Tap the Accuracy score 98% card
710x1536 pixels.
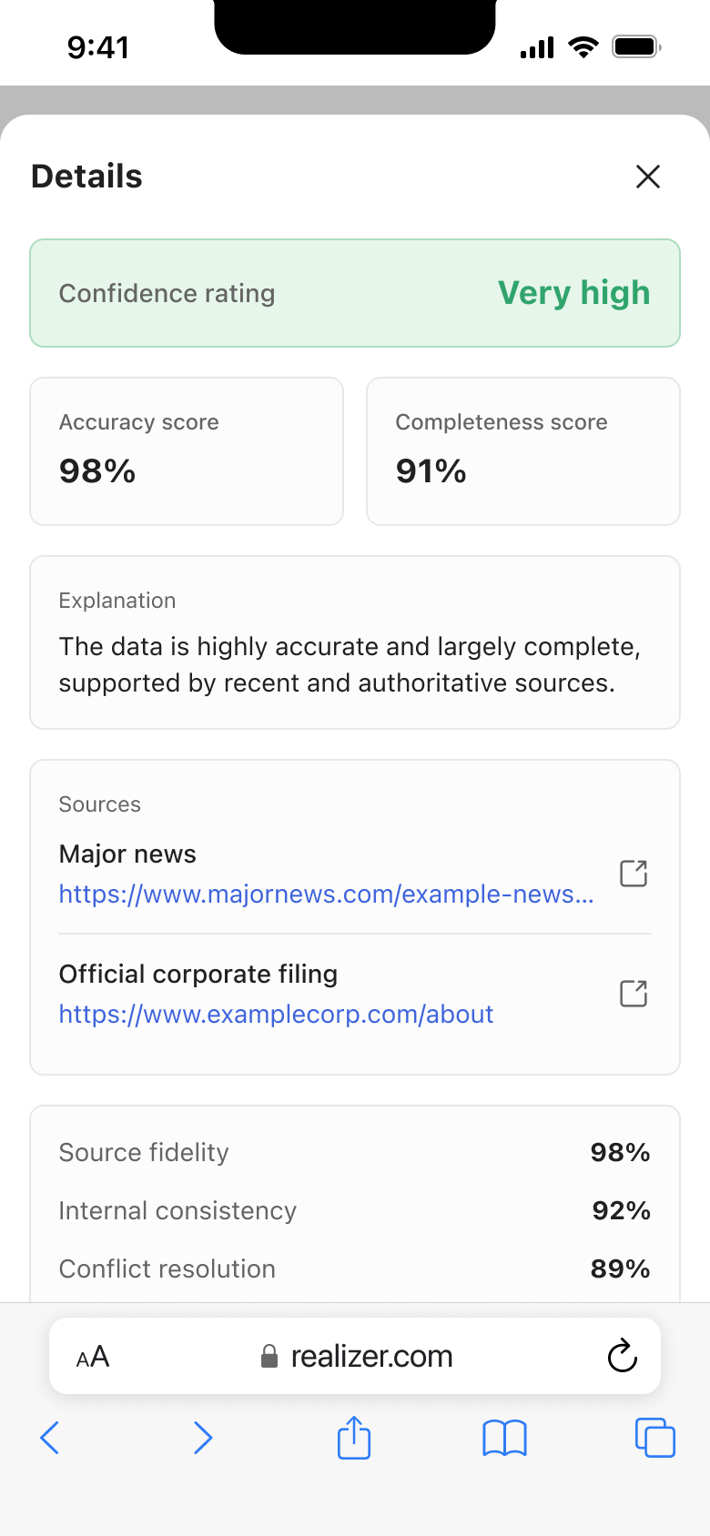pyautogui.click(x=187, y=451)
